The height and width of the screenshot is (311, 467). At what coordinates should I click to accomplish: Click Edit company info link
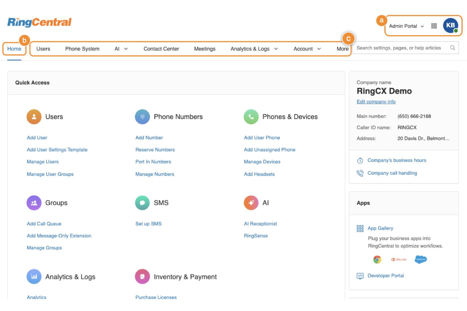point(376,101)
